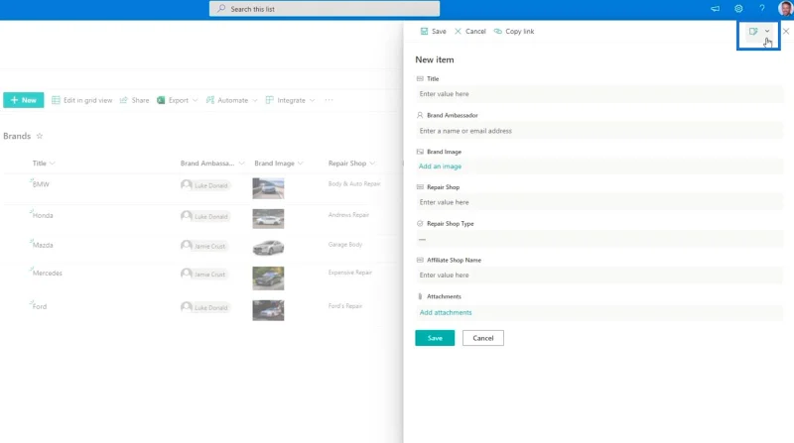Click the Cancel button at form bottom

point(483,338)
